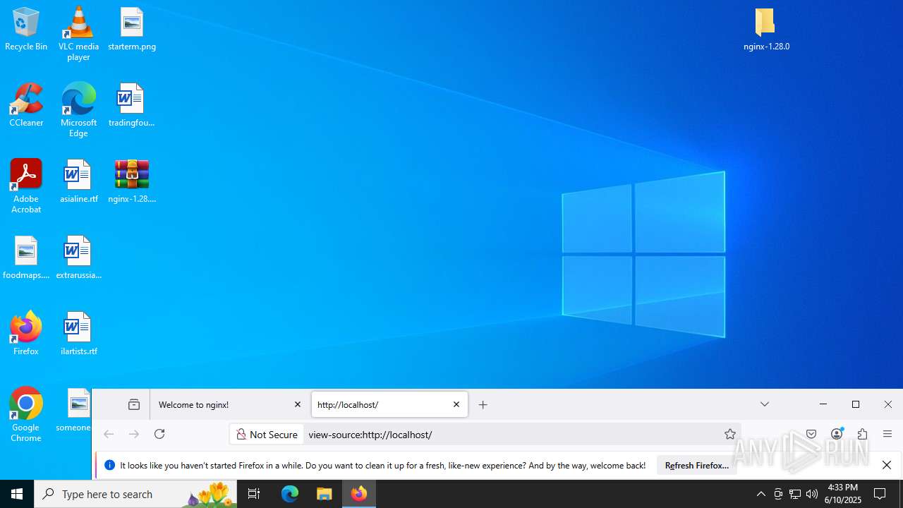Close the Welcome to nginx! tab
The height and width of the screenshot is (508, 903).
(298, 405)
